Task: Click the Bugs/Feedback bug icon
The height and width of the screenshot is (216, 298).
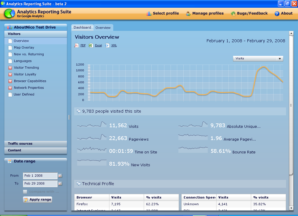Action: point(233,13)
